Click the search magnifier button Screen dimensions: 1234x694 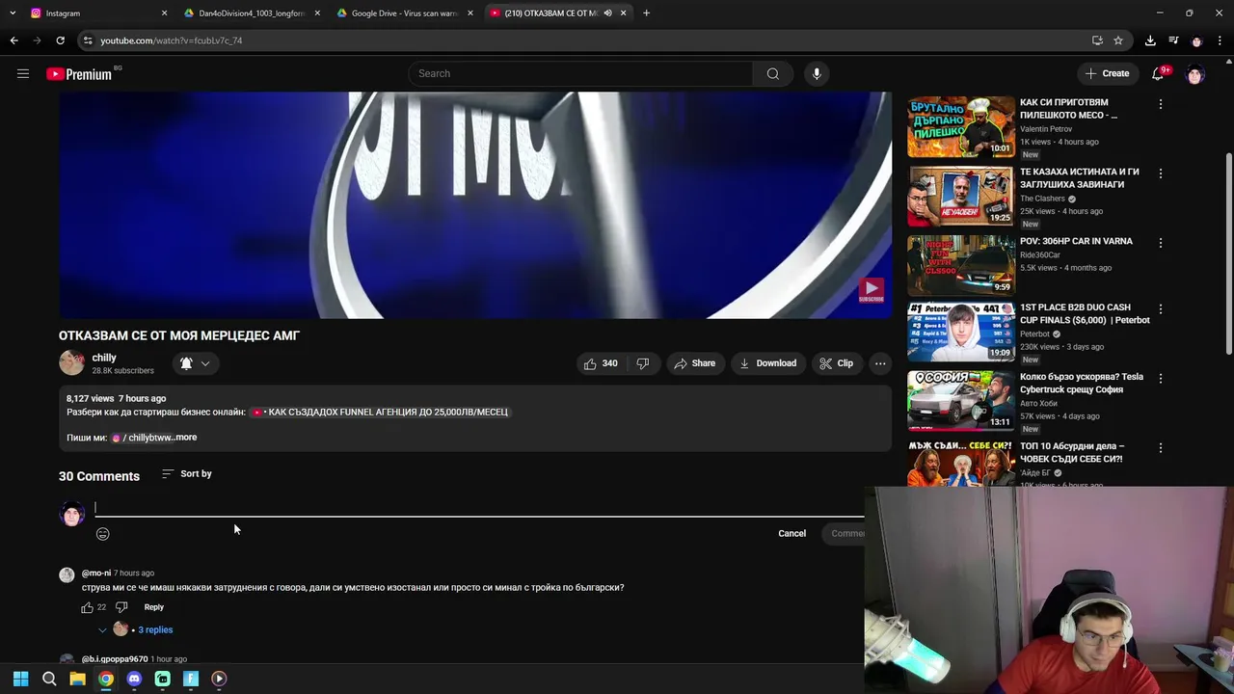point(773,73)
